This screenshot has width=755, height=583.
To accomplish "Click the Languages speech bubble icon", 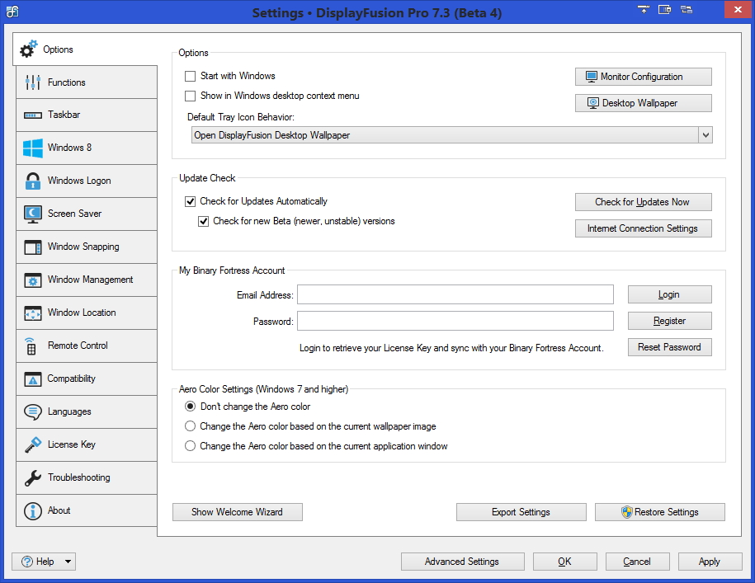I will coord(33,412).
